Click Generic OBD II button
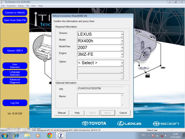 (15, 51)
